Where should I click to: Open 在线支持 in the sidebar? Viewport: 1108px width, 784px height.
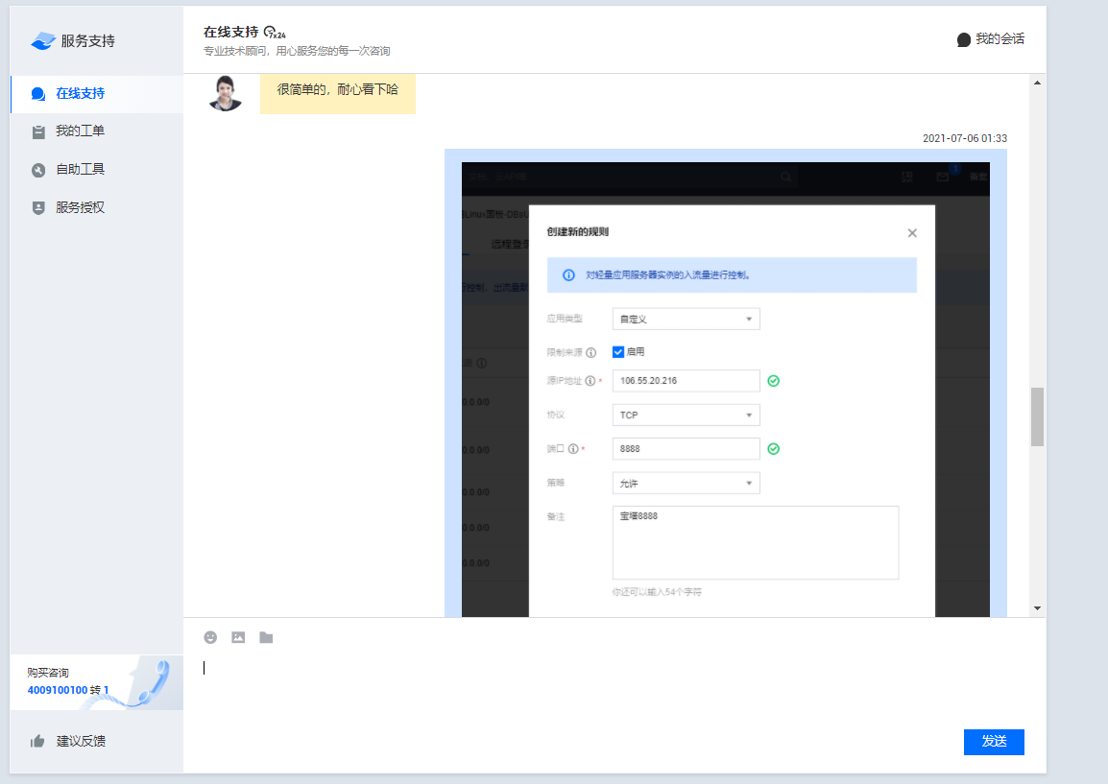80,93
